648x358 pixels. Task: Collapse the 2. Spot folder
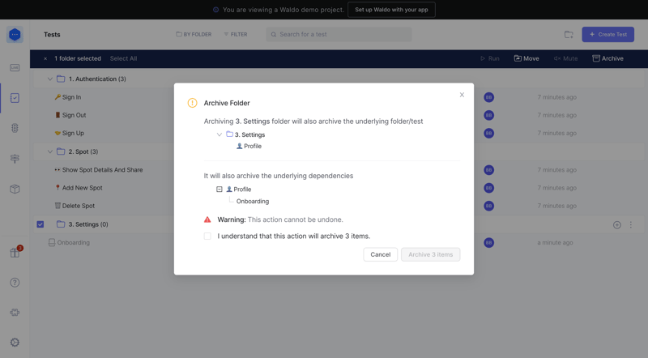[50, 152]
